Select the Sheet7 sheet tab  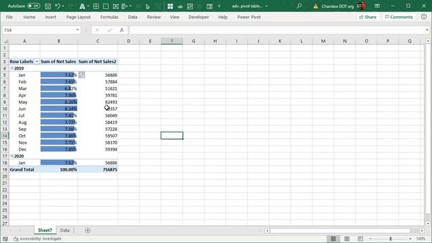45,230
